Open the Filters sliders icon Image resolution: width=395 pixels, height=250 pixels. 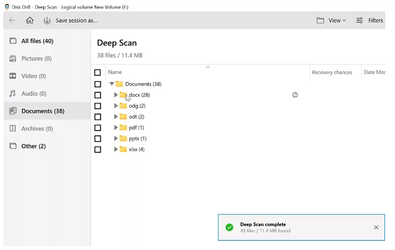360,20
